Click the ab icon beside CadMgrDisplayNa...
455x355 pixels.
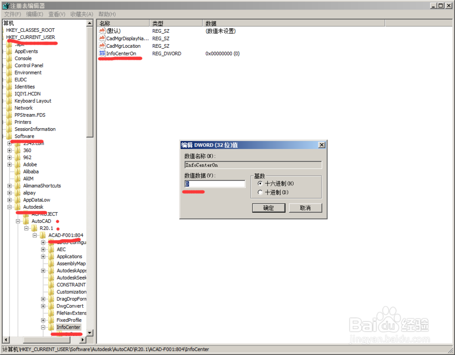[102, 38]
